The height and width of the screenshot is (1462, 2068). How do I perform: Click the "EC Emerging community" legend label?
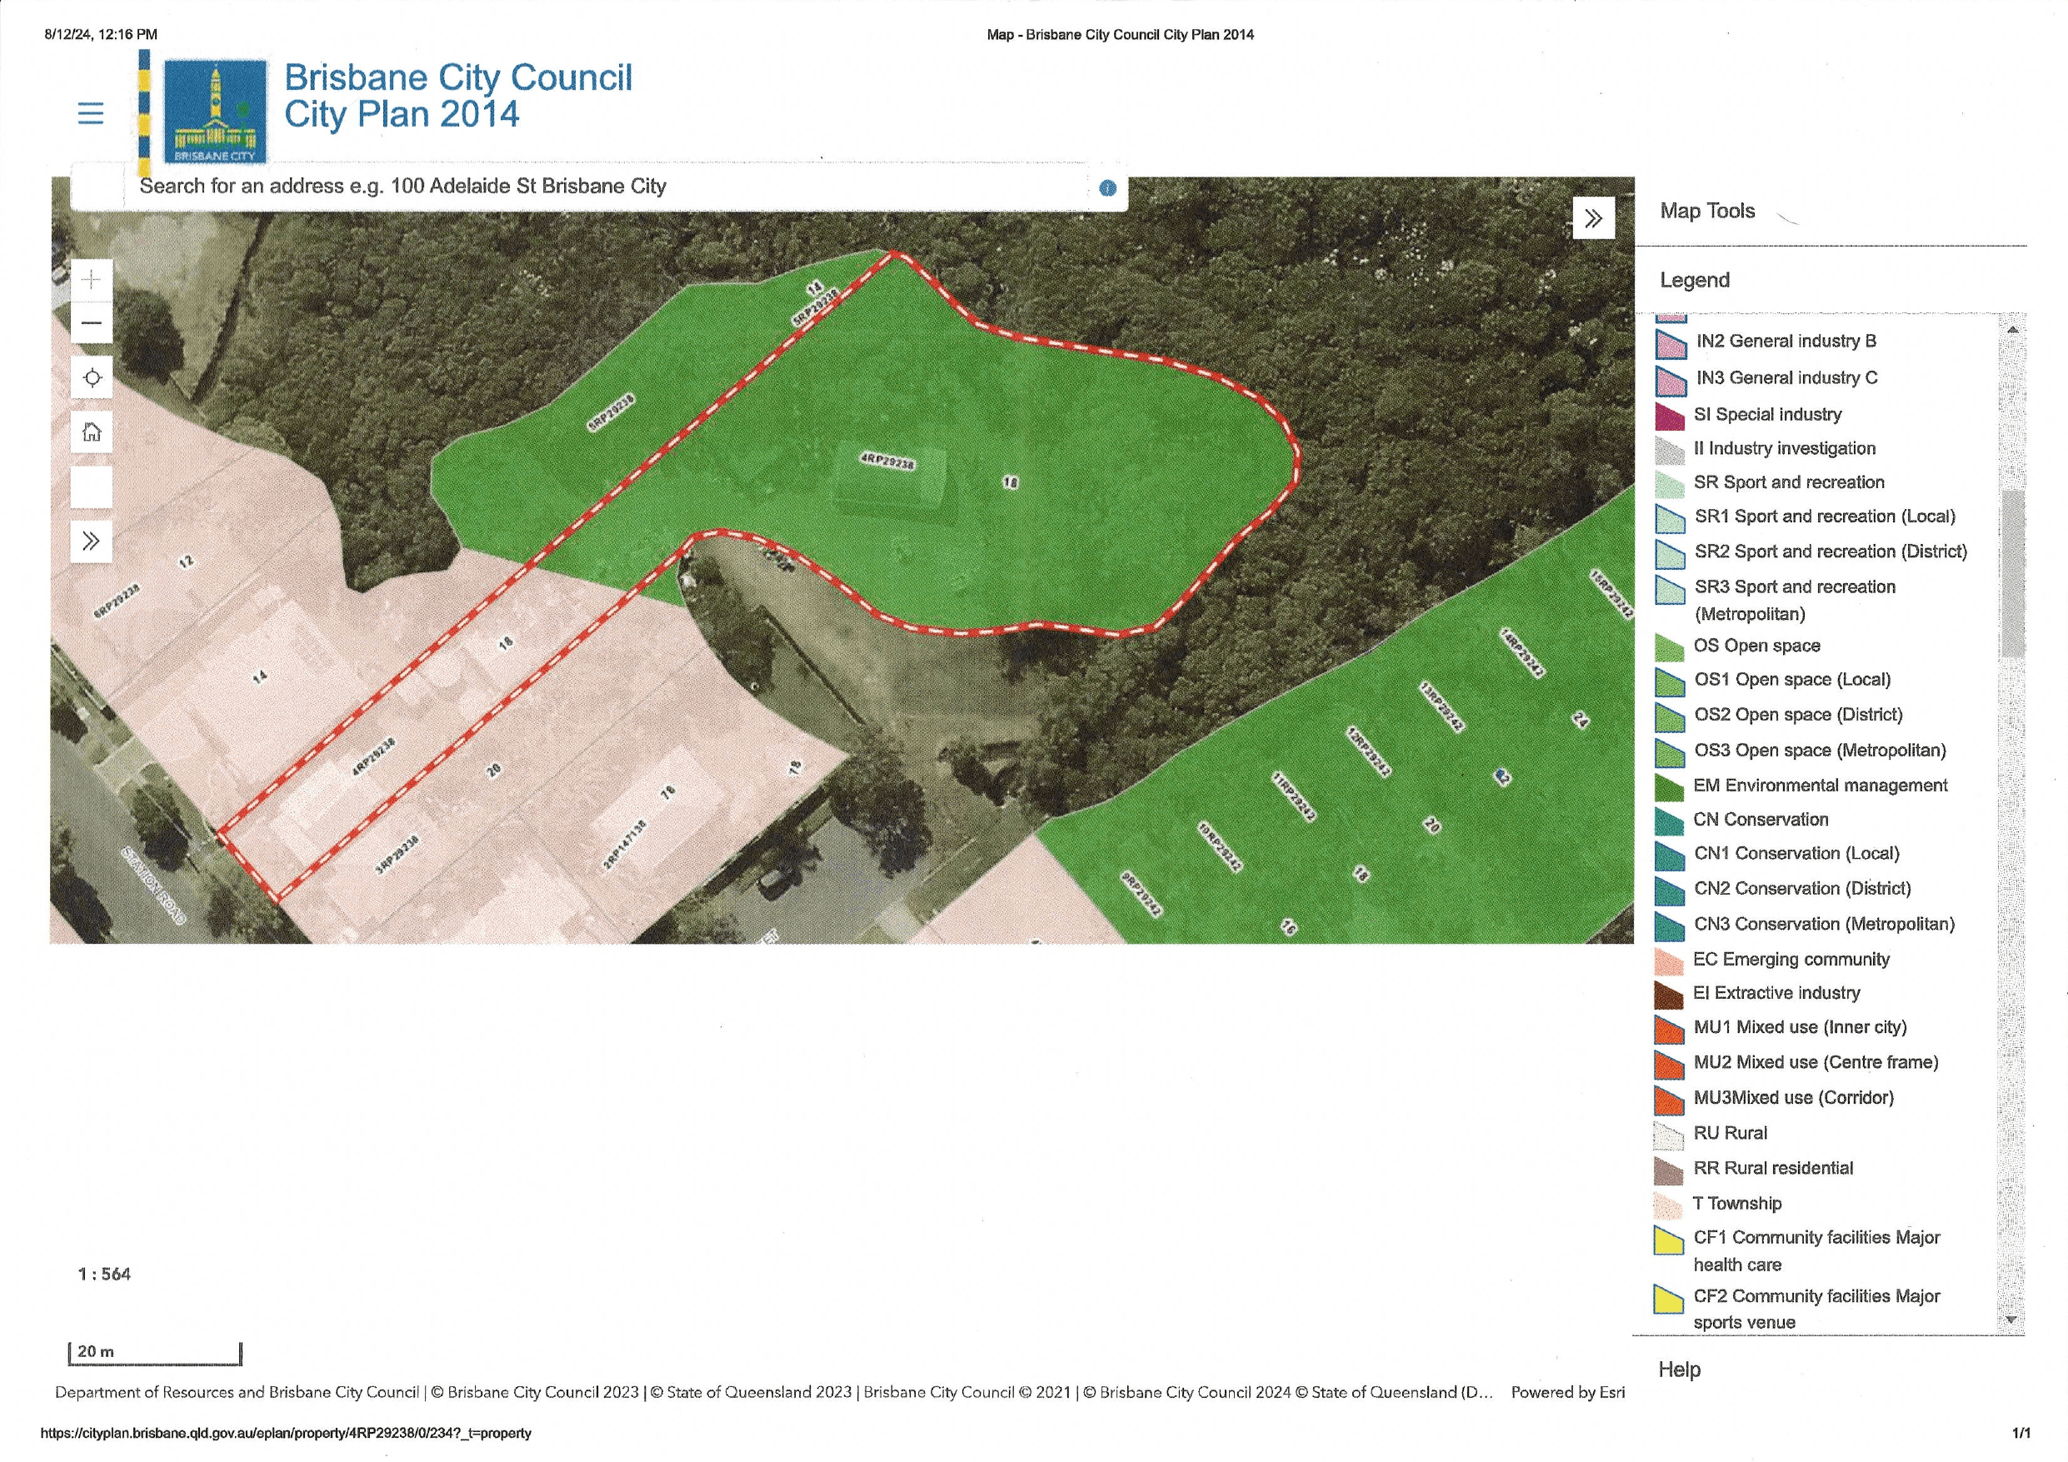tap(1791, 960)
